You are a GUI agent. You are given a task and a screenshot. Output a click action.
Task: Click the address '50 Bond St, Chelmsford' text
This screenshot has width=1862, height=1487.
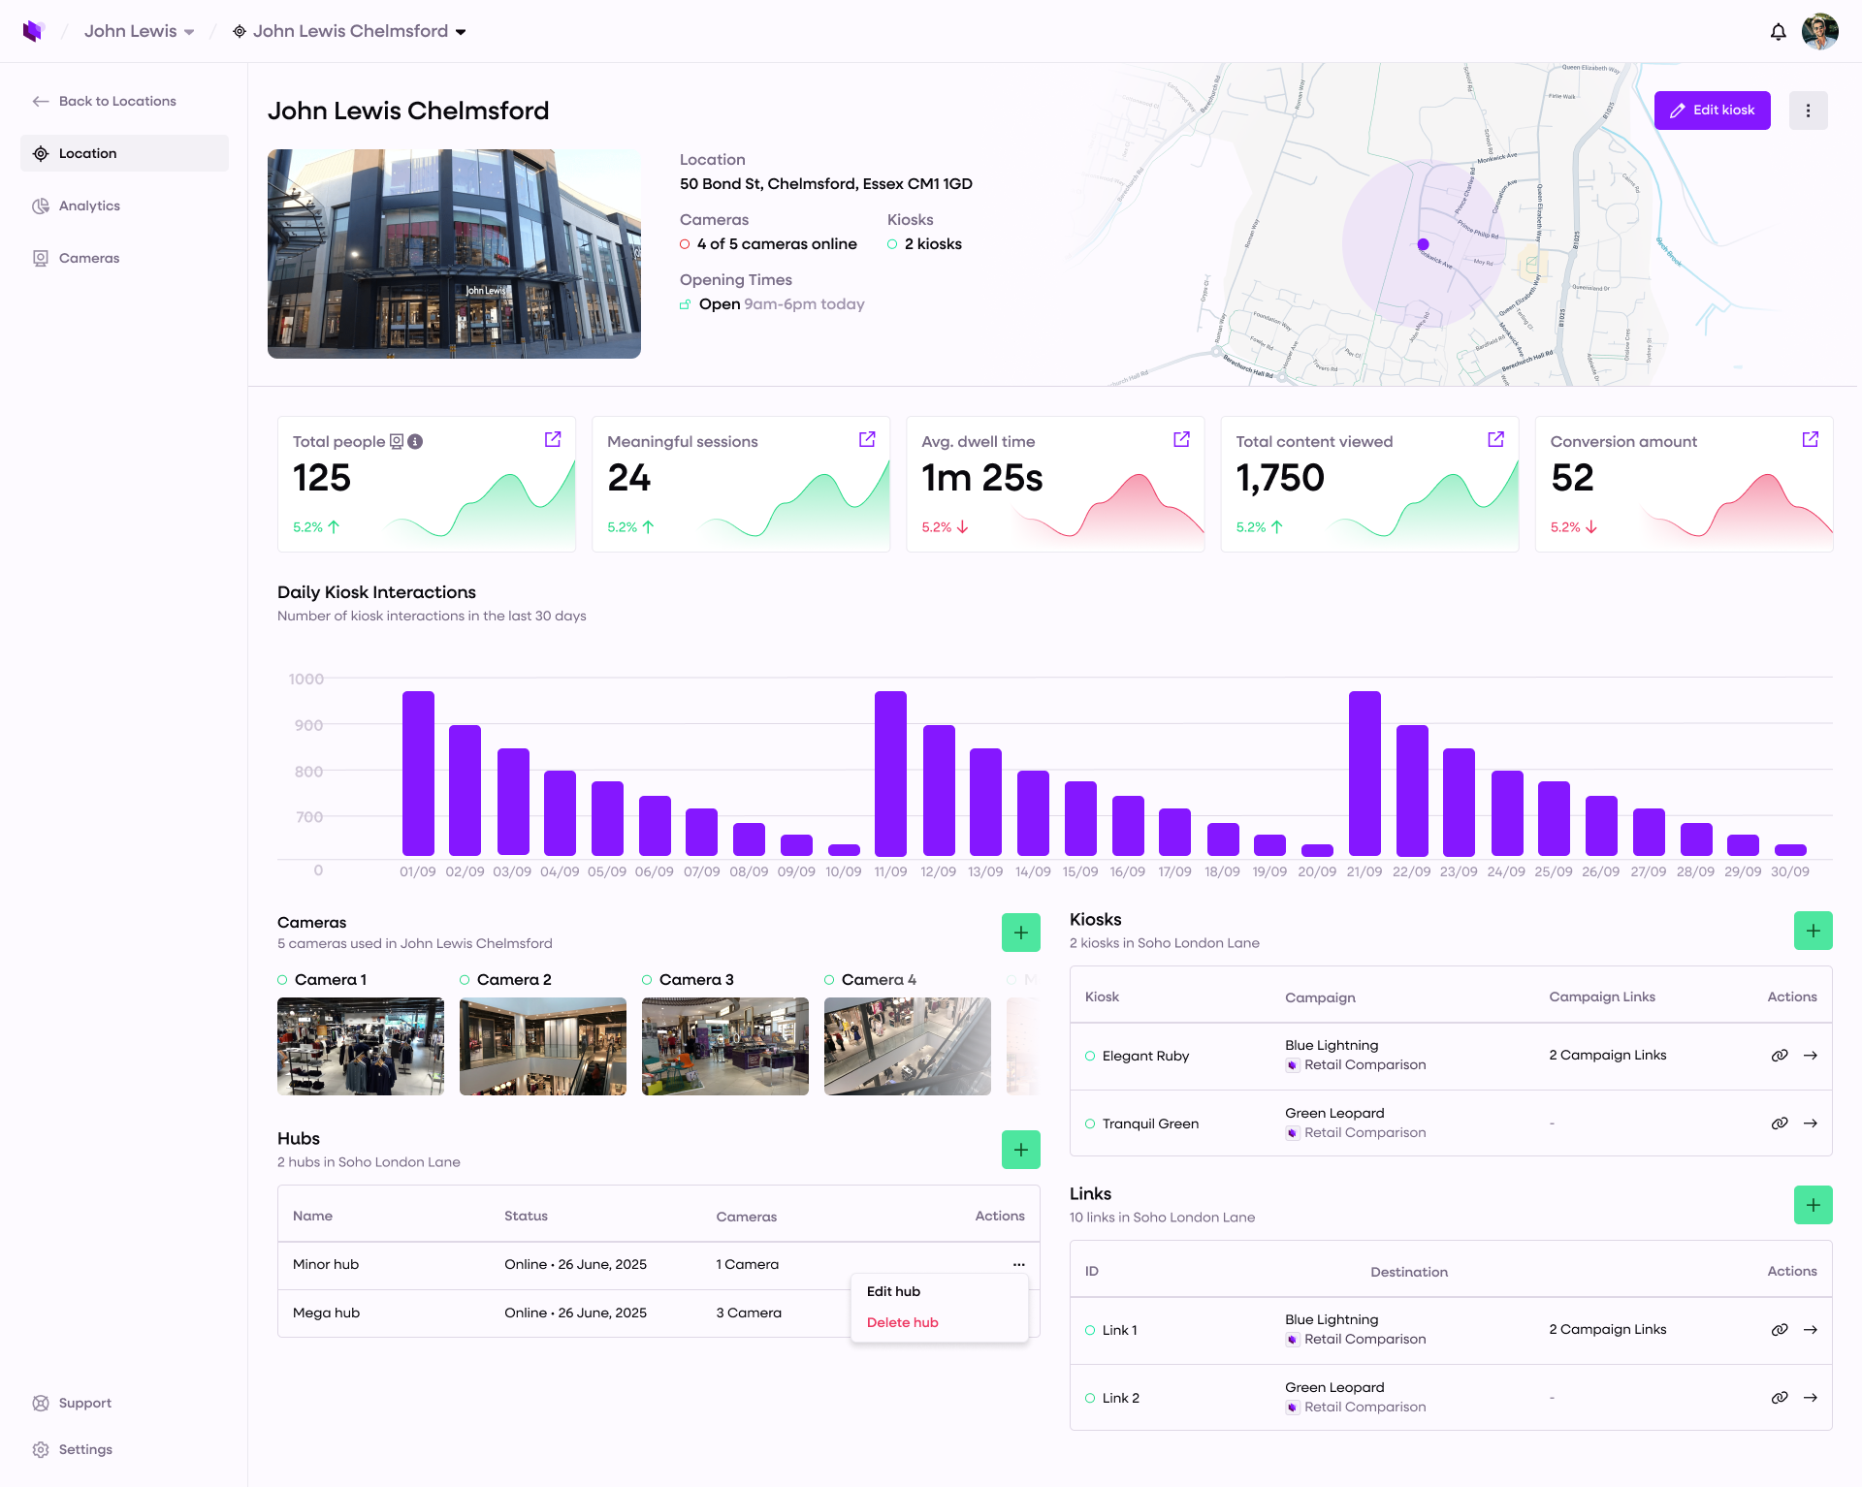click(x=826, y=184)
